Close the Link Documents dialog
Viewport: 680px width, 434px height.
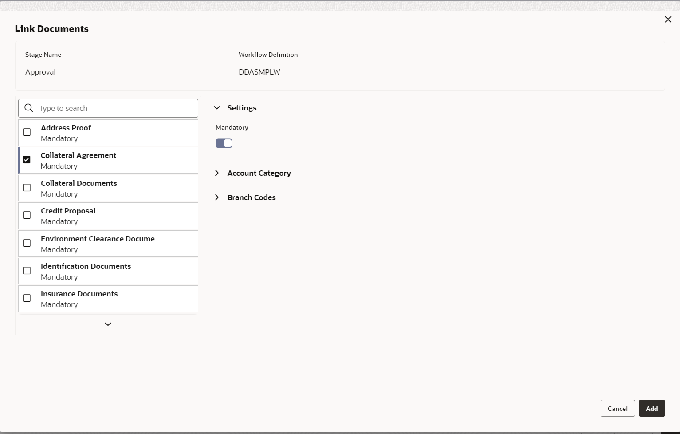(x=668, y=20)
